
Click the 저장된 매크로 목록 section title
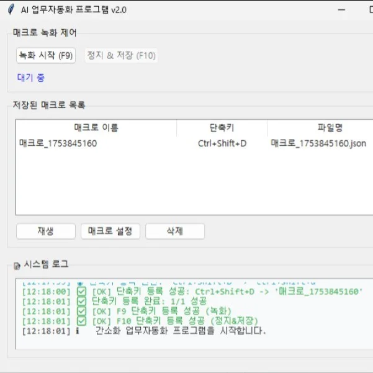tap(49, 105)
